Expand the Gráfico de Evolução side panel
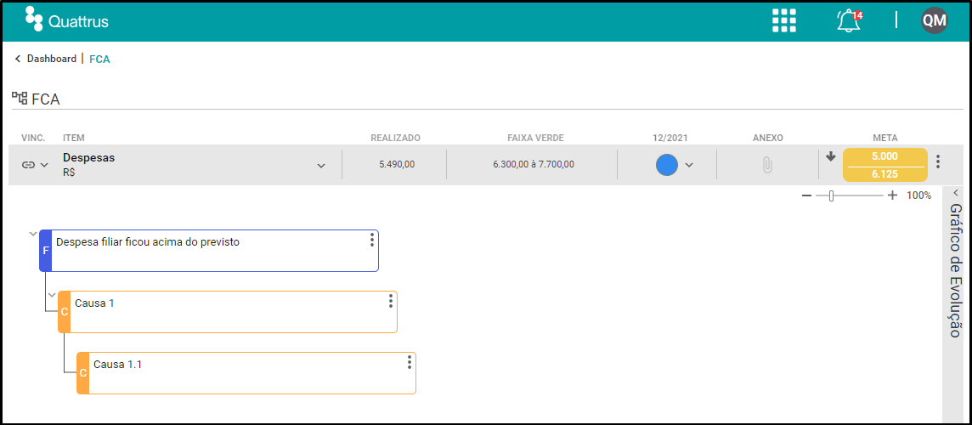Viewport: 972px width, 425px height. (x=956, y=193)
